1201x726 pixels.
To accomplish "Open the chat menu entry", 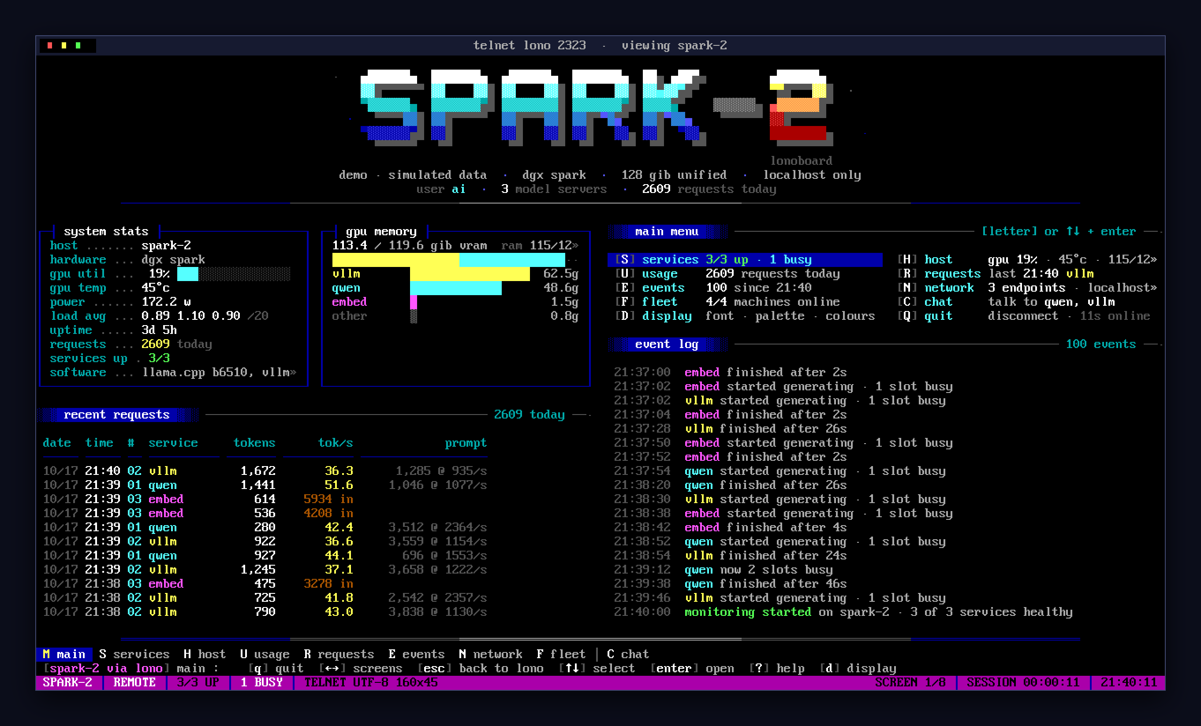I will pos(1006,302).
